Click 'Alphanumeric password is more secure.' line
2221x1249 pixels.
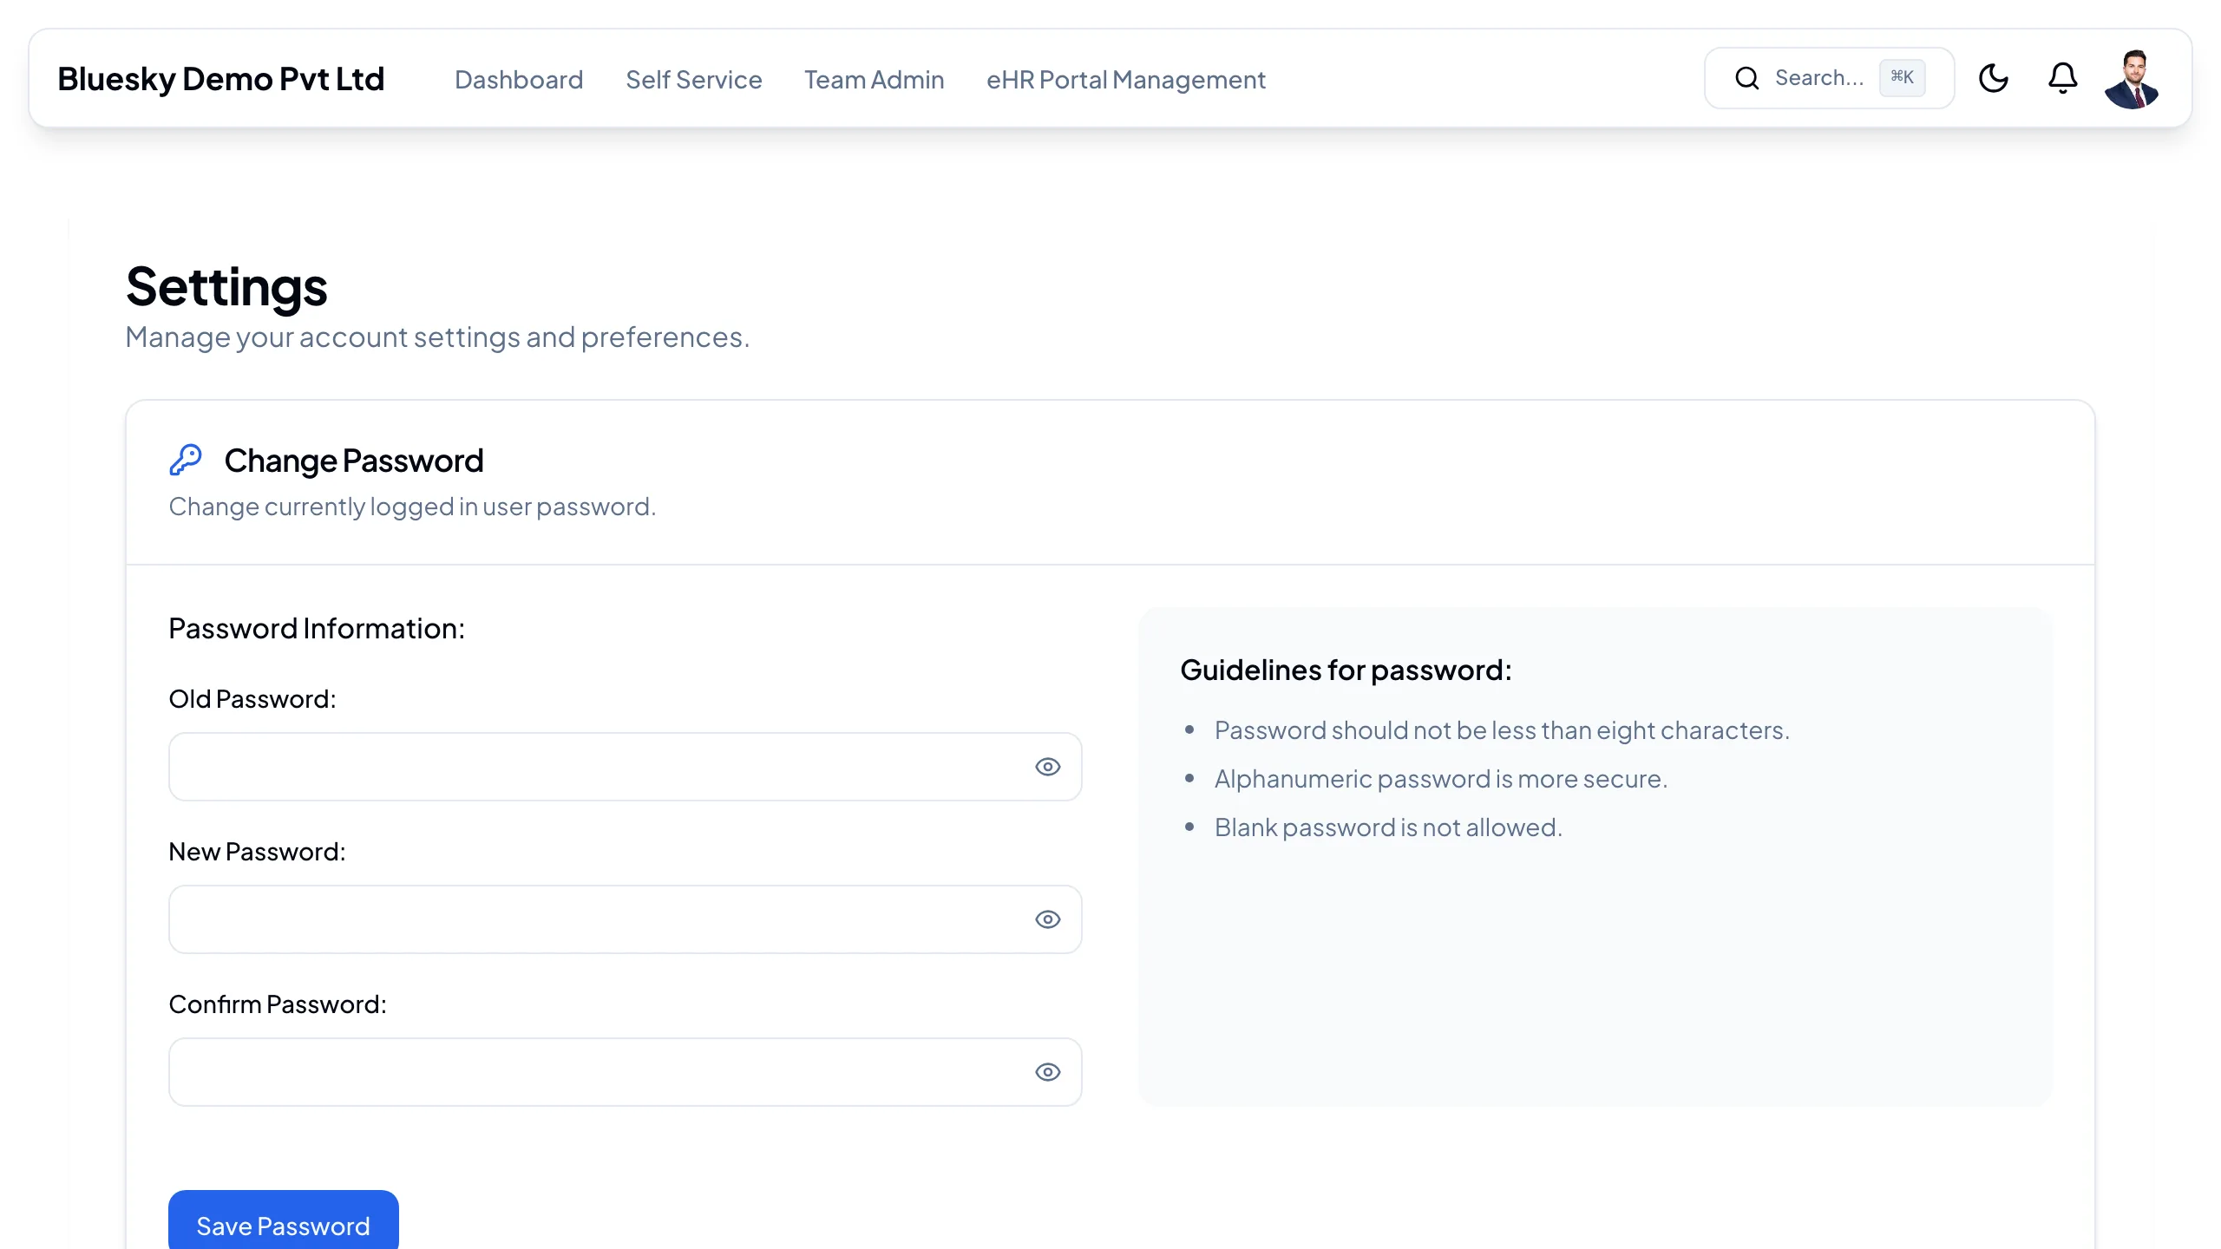pos(1440,779)
